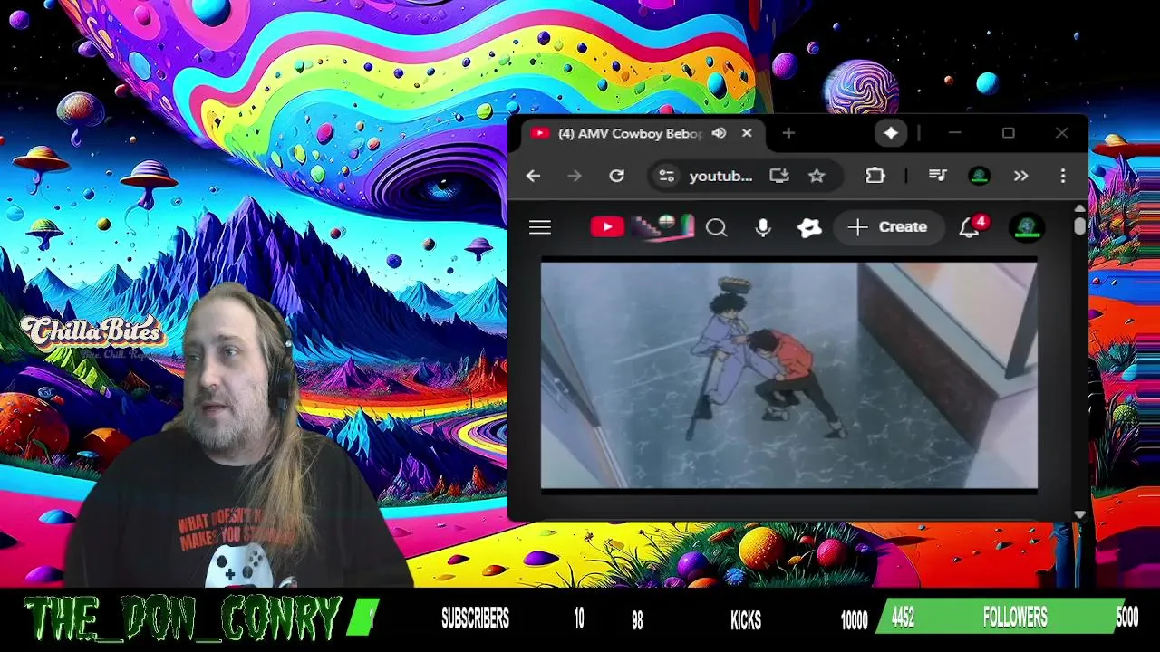This screenshot has width=1160, height=652.
Task: Maximize the Chrome window
Action: [x=1008, y=133]
